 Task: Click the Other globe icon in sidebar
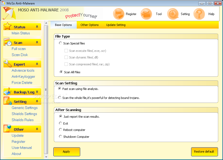pyautogui.click(x=7, y=129)
